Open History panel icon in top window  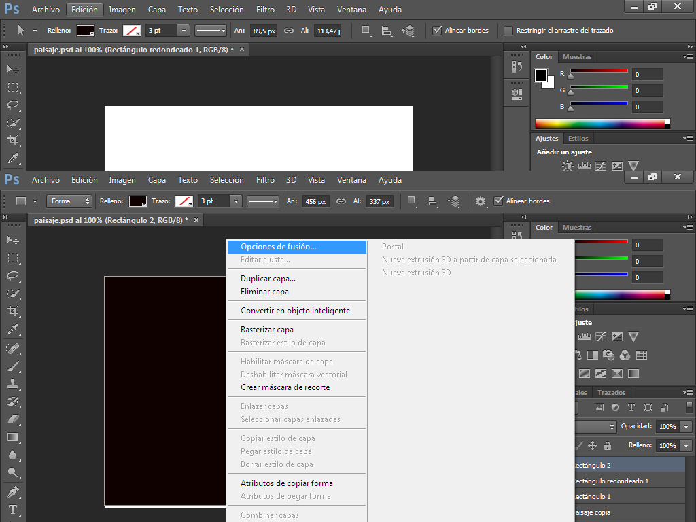tap(517, 67)
